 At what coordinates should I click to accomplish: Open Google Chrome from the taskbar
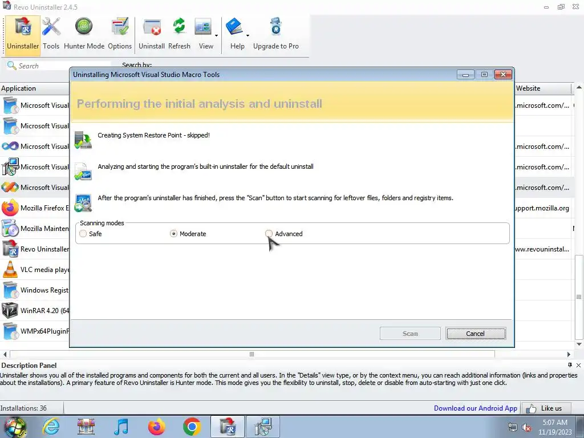pos(192,427)
